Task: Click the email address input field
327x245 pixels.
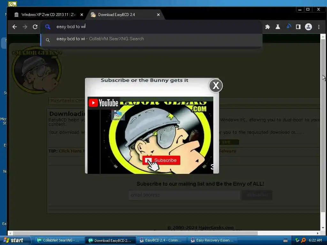Action: 184,195
